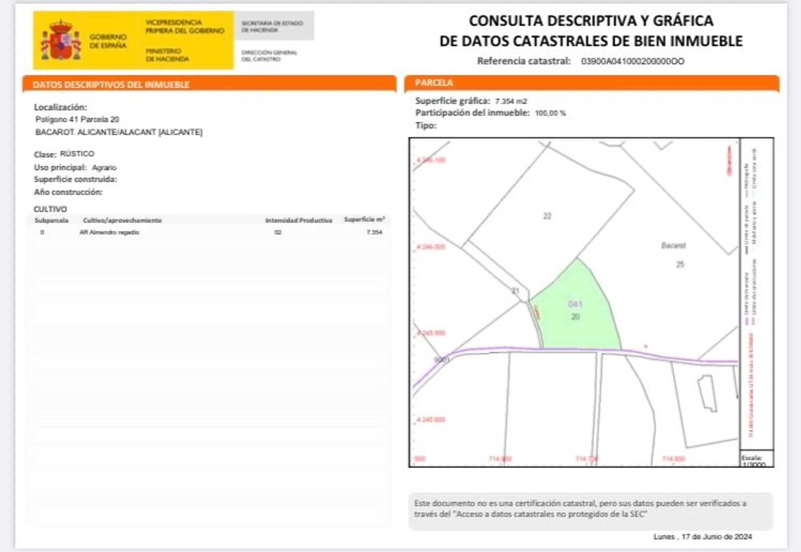Screen dimensions: 801x552
Task: Click the Intensidad Productiva column header
Action: click(x=298, y=220)
